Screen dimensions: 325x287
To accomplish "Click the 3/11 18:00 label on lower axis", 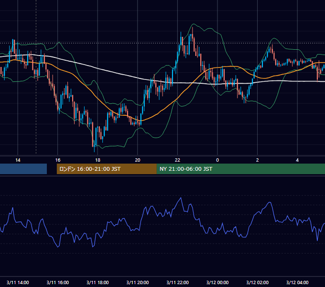I will pyautogui.click(x=97, y=282).
